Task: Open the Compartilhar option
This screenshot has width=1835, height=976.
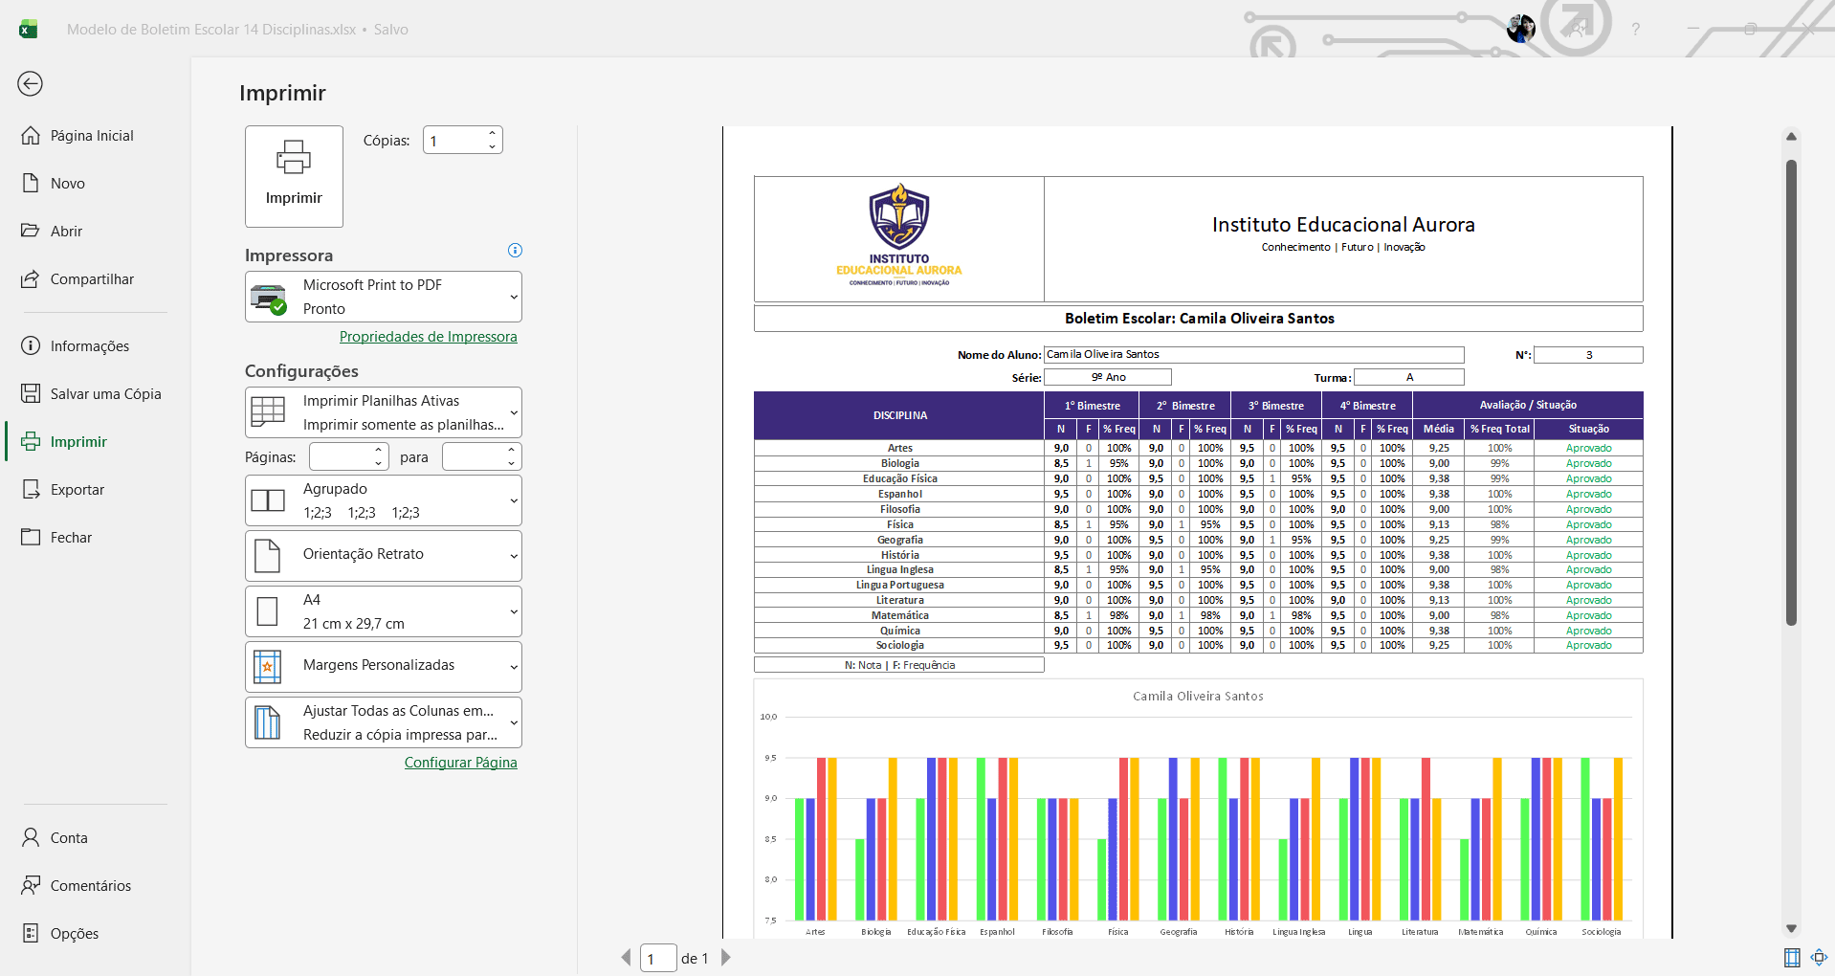Action: point(92,279)
